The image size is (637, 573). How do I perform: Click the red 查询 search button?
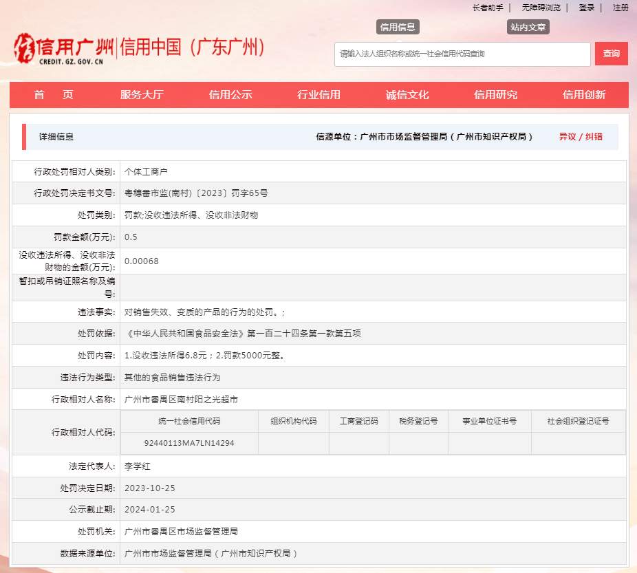612,54
